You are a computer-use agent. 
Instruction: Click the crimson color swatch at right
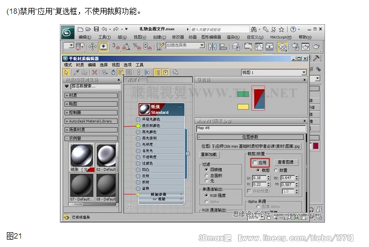pyautogui.click(x=316, y=146)
